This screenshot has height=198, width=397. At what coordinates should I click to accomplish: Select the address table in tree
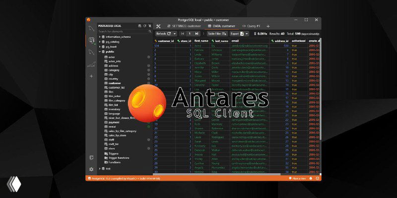tap(113, 66)
